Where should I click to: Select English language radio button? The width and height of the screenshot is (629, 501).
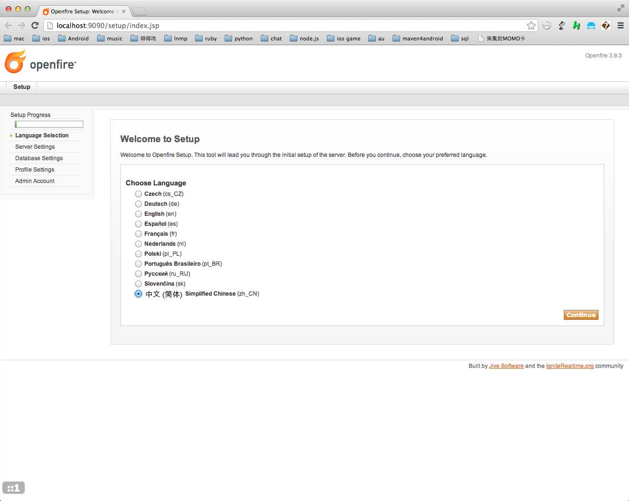point(138,214)
